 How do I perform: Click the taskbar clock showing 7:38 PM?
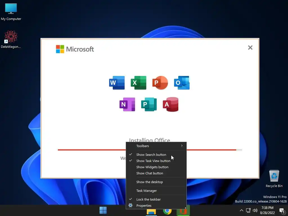pyautogui.click(x=267, y=210)
